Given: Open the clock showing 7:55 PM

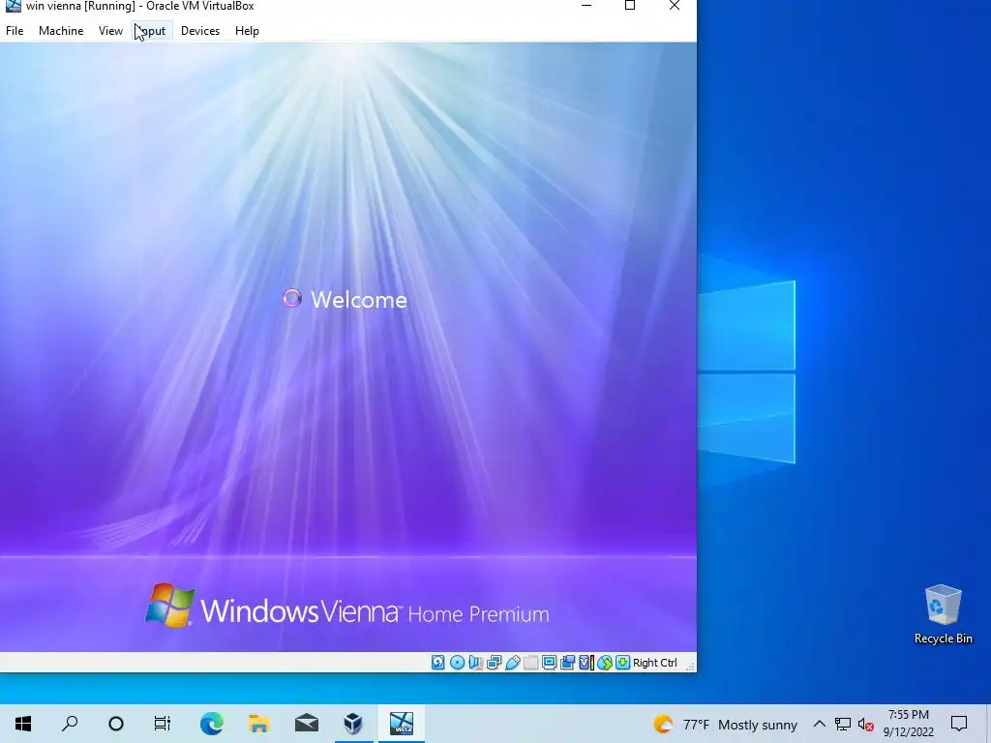Looking at the screenshot, I should tap(908, 724).
